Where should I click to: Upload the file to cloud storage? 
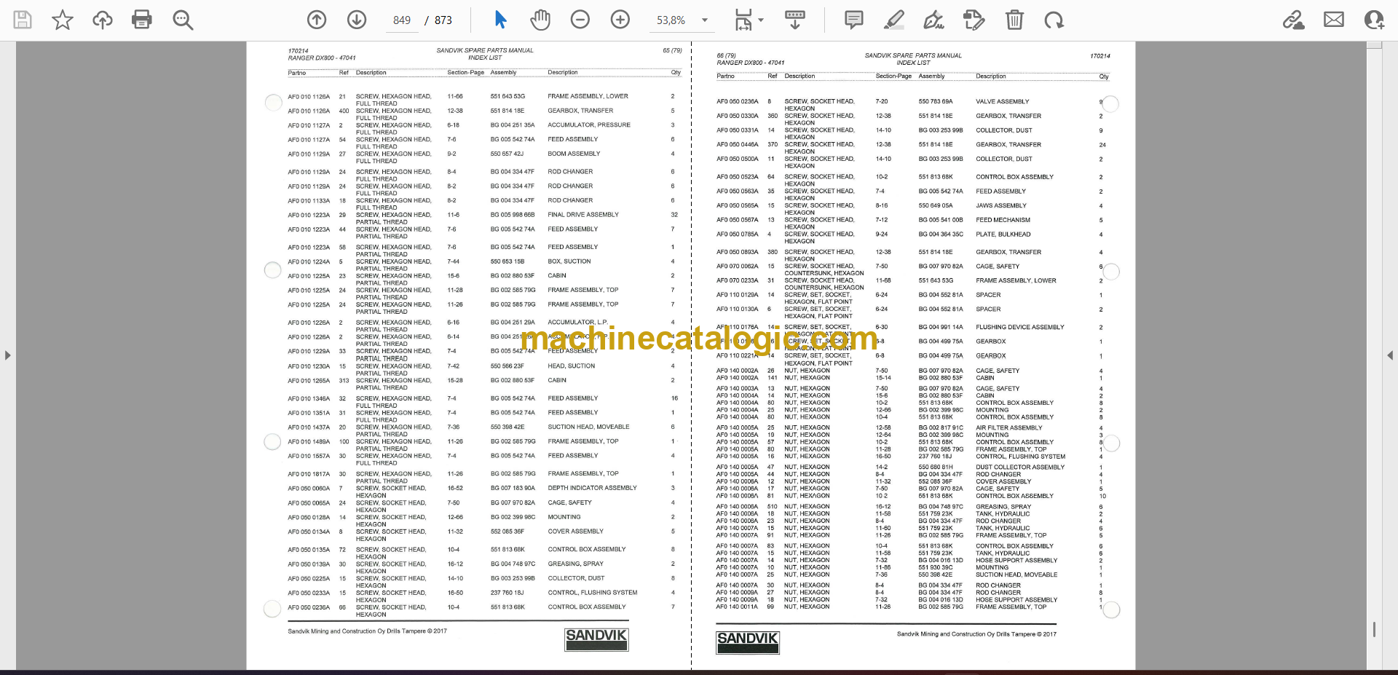click(x=103, y=20)
